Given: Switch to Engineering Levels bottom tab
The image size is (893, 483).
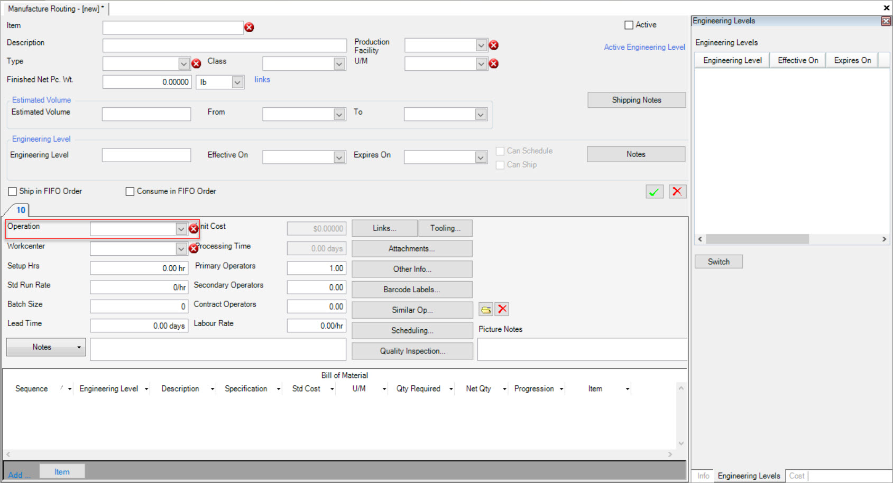Looking at the screenshot, I should (749, 476).
